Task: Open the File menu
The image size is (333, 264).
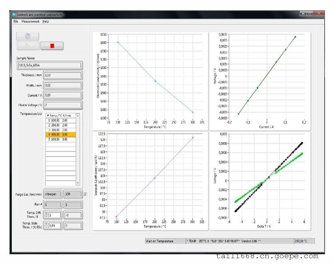Action: point(16,21)
